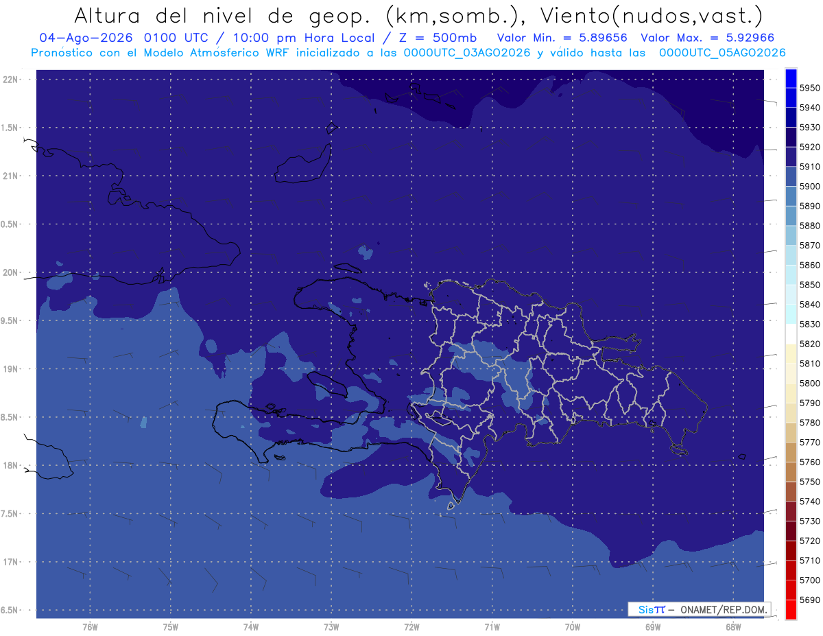Click the 5710 colorbar label
The height and width of the screenshot is (636, 823).
809,561
